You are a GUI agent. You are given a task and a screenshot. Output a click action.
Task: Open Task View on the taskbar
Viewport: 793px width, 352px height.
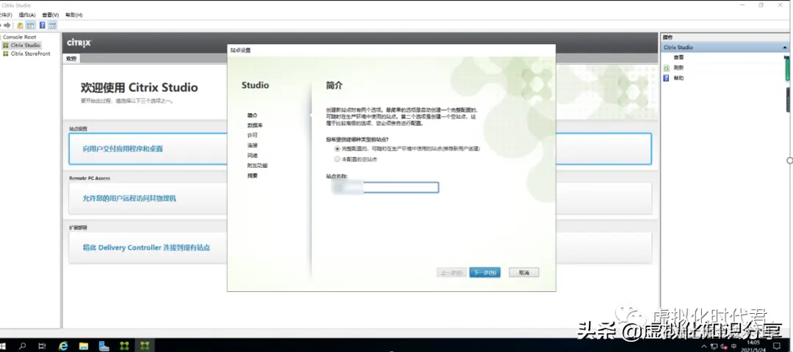coord(43,346)
